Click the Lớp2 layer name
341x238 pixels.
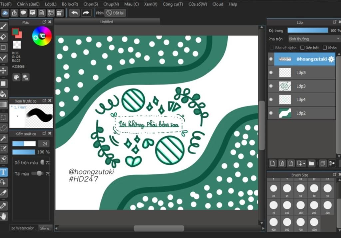(x=301, y=113)
